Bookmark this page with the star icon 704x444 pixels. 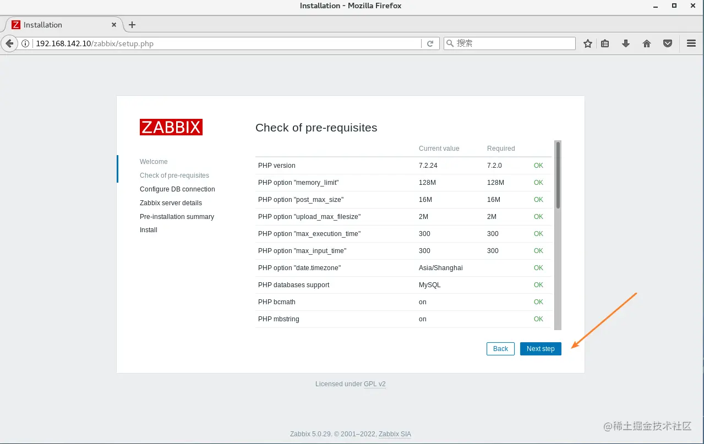pos(588,43)
